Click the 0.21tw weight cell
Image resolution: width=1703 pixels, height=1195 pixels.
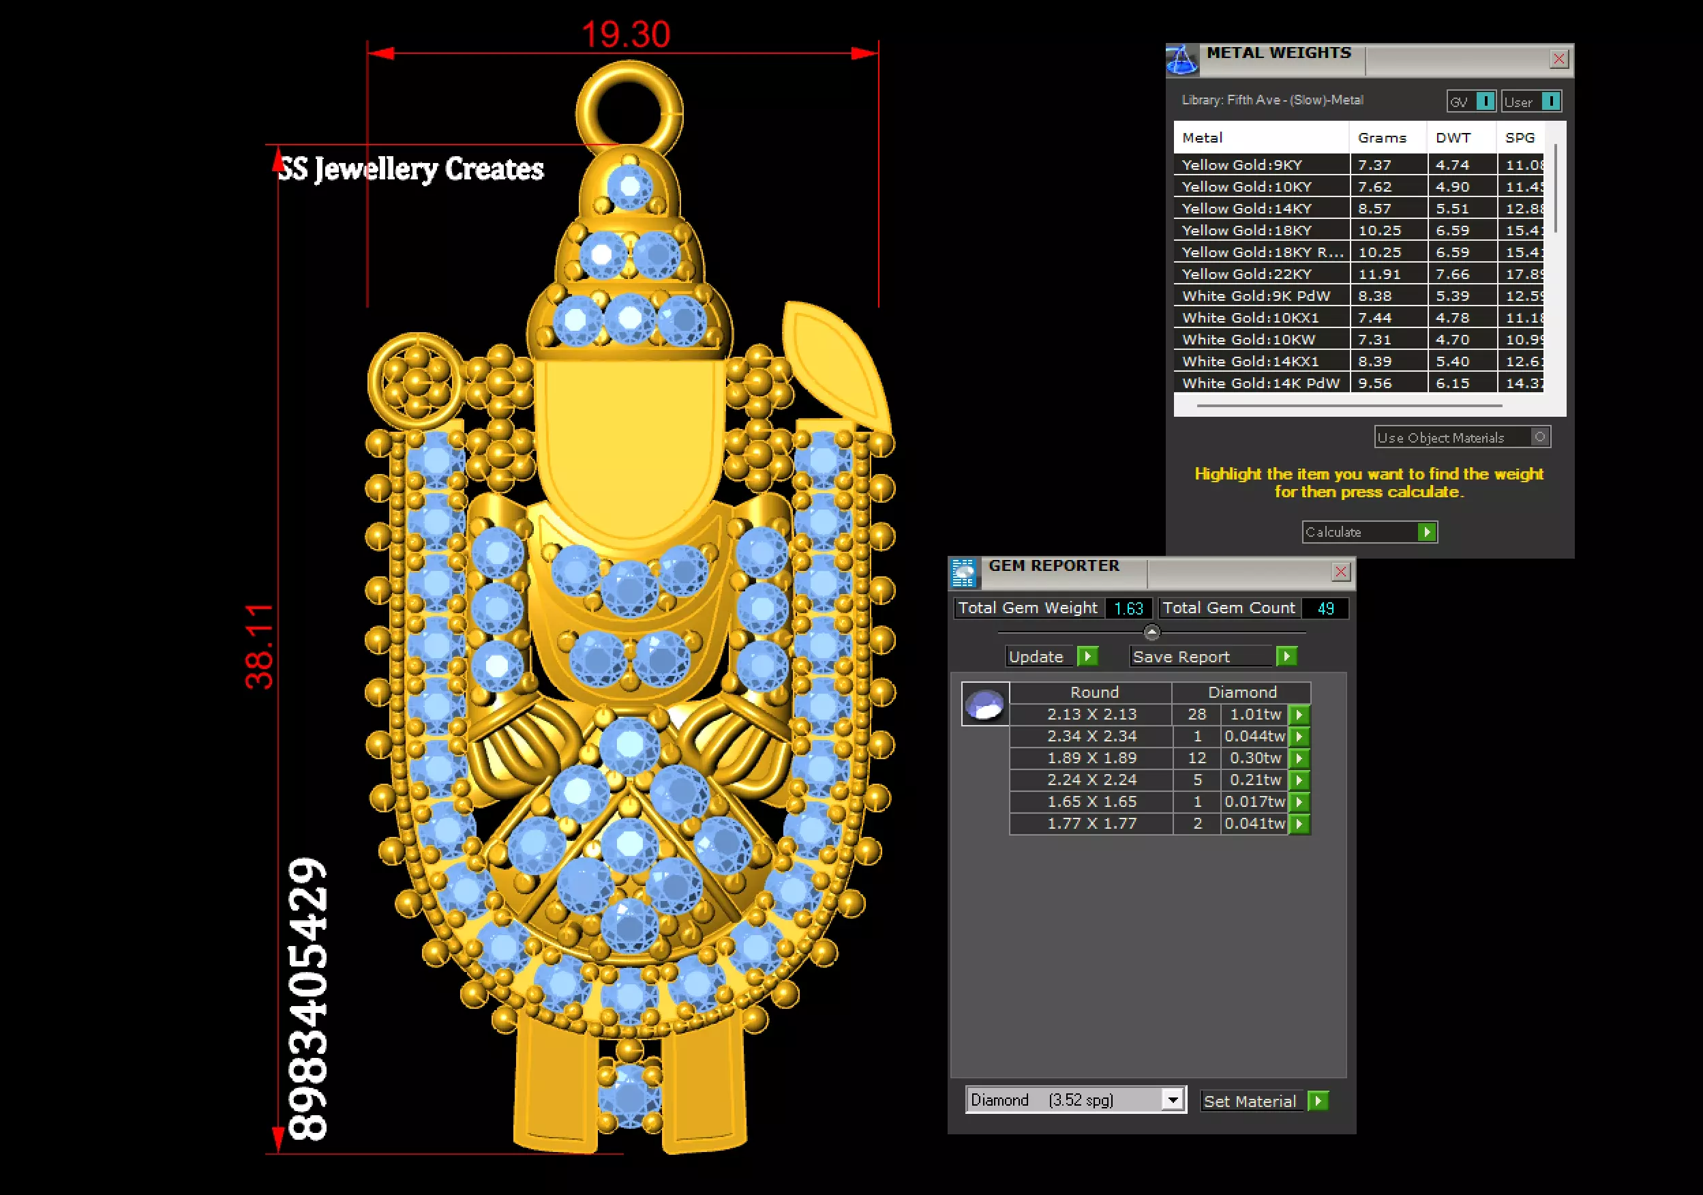pos(1255,780)
